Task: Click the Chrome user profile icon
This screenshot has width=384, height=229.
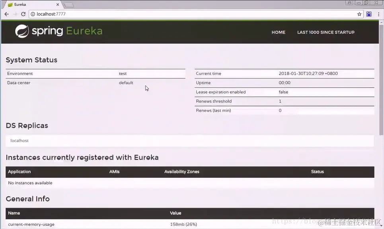Action: click(349, 3)
